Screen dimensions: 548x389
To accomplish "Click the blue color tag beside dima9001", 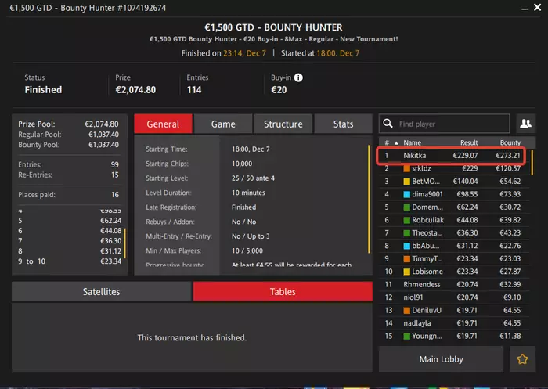I will pyautogui.click(x=407, y=194).
